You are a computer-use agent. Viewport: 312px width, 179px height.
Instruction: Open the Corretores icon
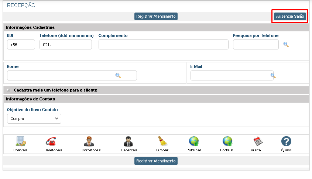89,141
